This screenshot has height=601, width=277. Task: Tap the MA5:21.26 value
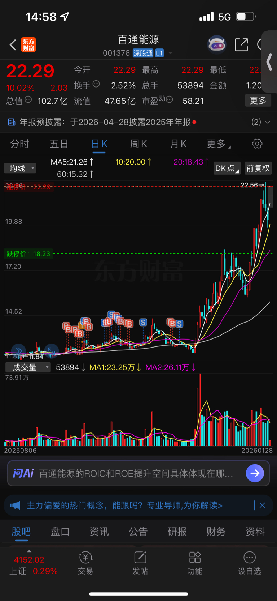click(72, 162)
